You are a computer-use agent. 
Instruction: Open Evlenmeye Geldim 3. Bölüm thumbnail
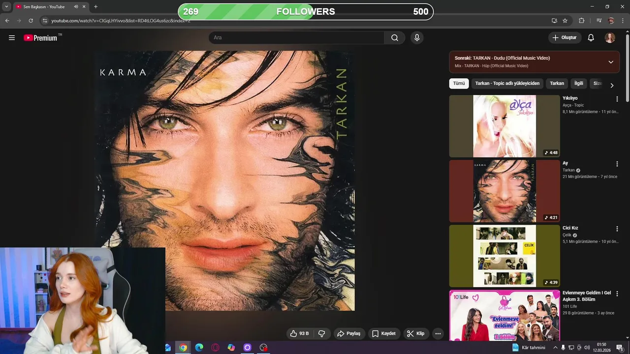pos(504,315)
